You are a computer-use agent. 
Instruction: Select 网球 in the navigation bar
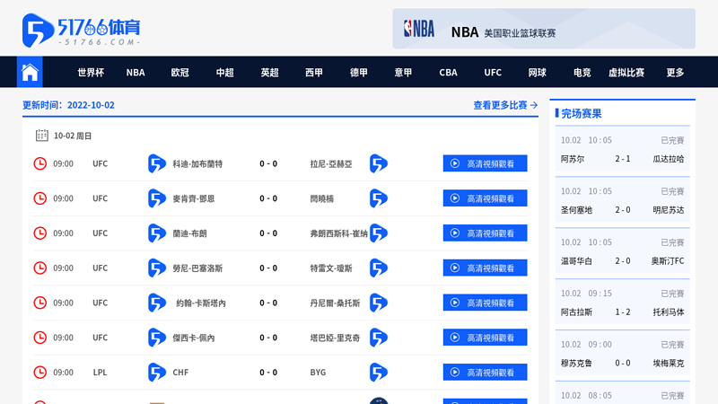[x=537, y=73]
